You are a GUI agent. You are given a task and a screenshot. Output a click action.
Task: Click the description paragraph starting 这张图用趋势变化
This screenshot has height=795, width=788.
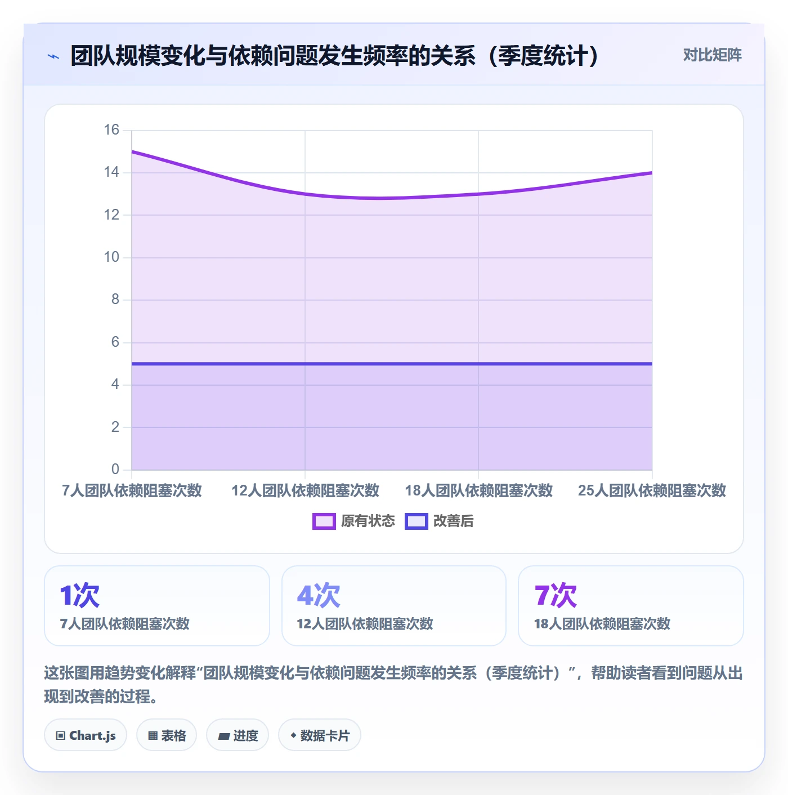click(393, 685)
